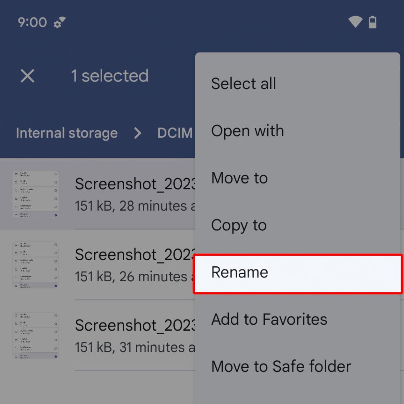Choose Move to Safe folder option
This screenshot has height=404, width=404.
[281, 367]
